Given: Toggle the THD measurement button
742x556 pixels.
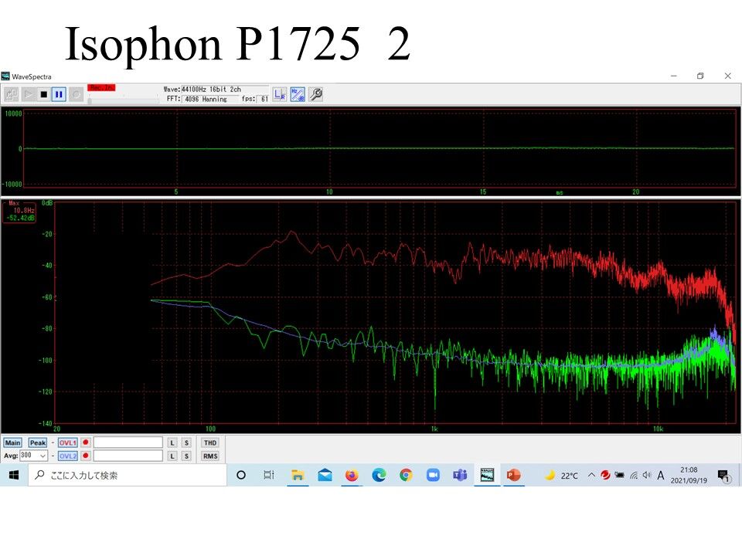Looking at the screenshot, I should pyautogui.click(x=210, y=443).
